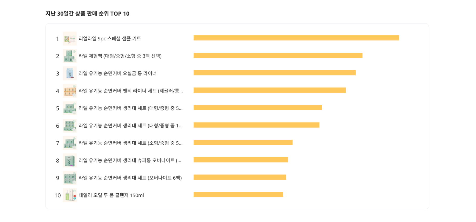Screen dimensions: 476x222
Task: Click 데일리 오일 투 폼 클렌저 150ml name
Action: 111,195
